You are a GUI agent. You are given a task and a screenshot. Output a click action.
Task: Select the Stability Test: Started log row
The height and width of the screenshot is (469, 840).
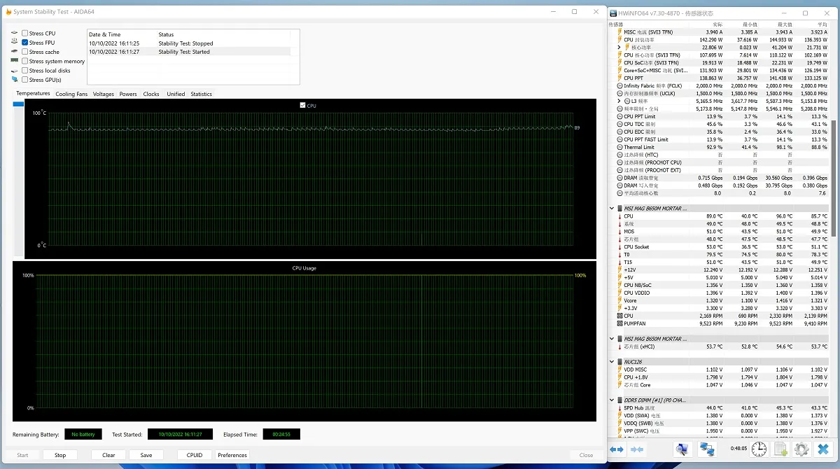(x=189, y=52)
